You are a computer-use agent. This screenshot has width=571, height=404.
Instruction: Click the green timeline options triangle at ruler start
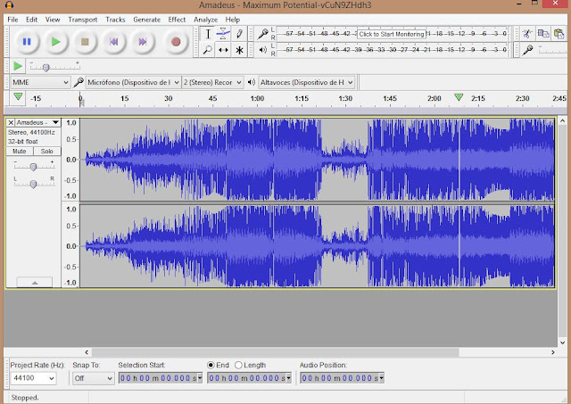coord(18,97)
